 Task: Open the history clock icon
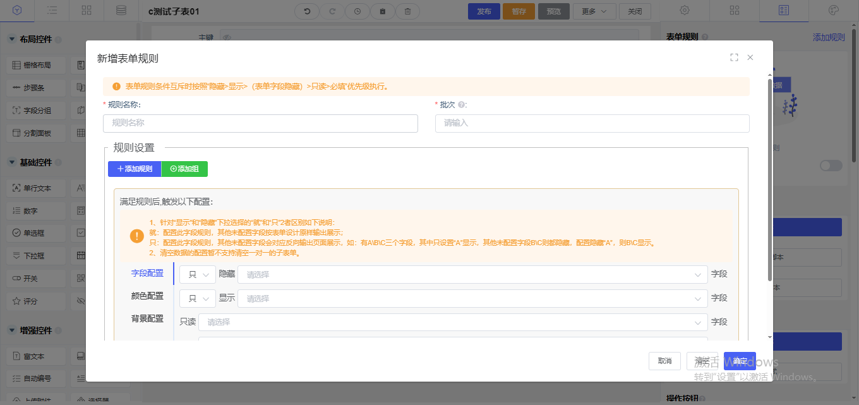(357, 11)
